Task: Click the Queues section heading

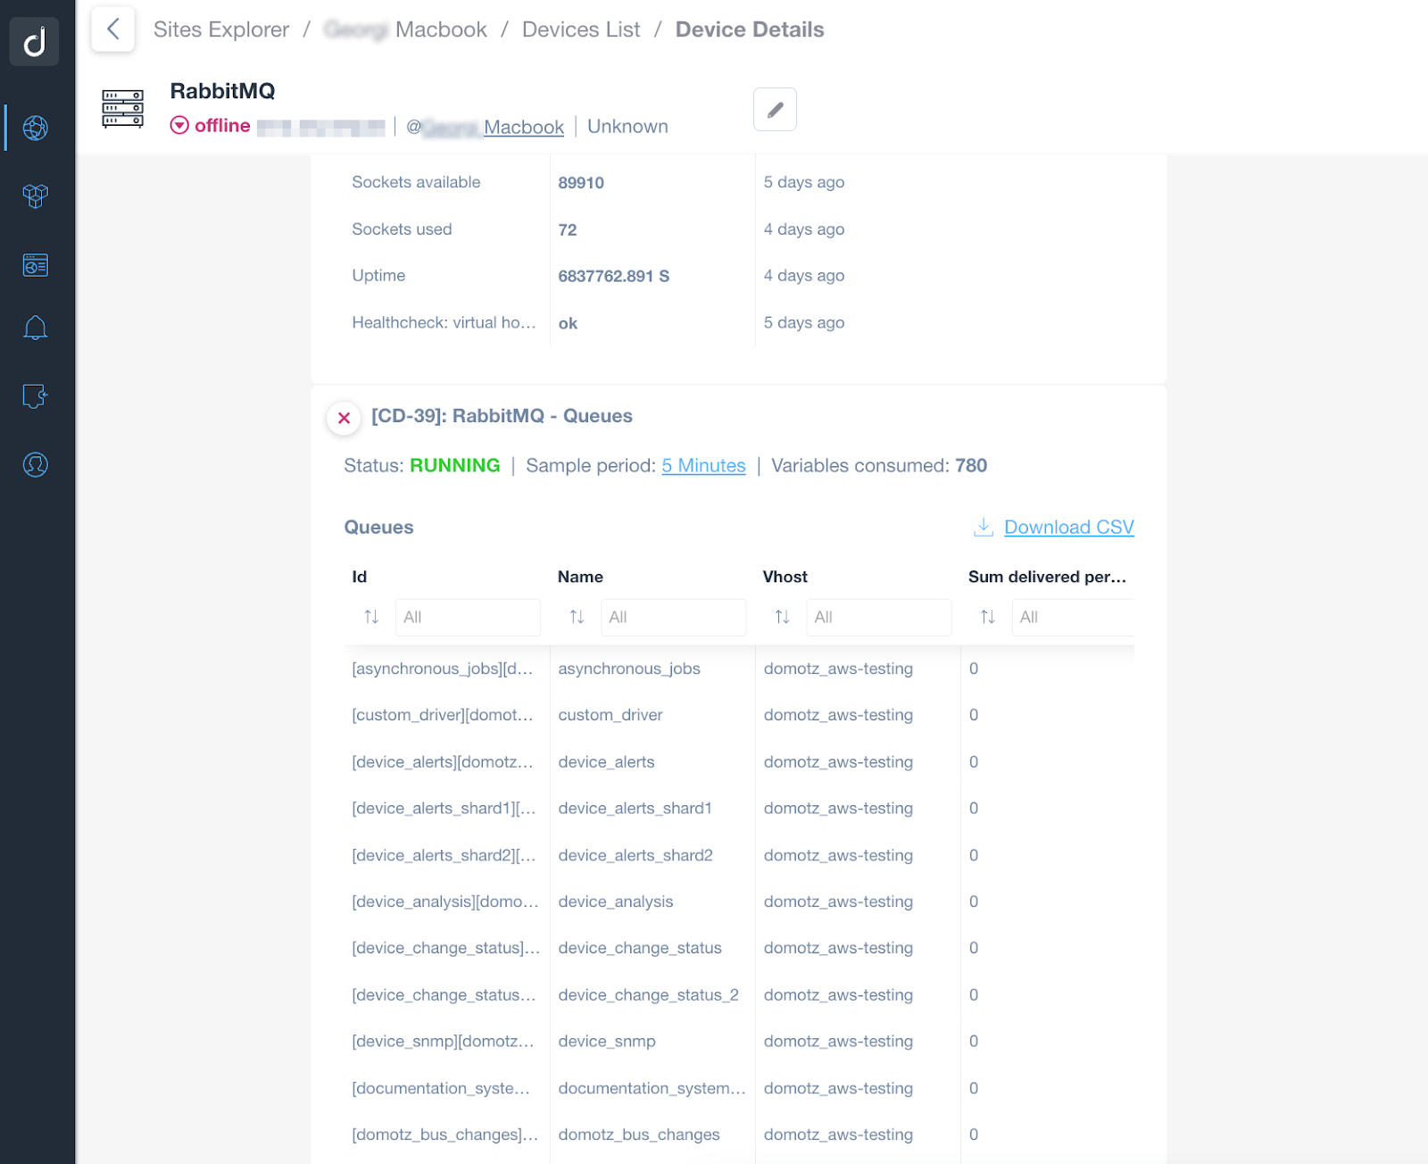Action: [x=378, y=527]
